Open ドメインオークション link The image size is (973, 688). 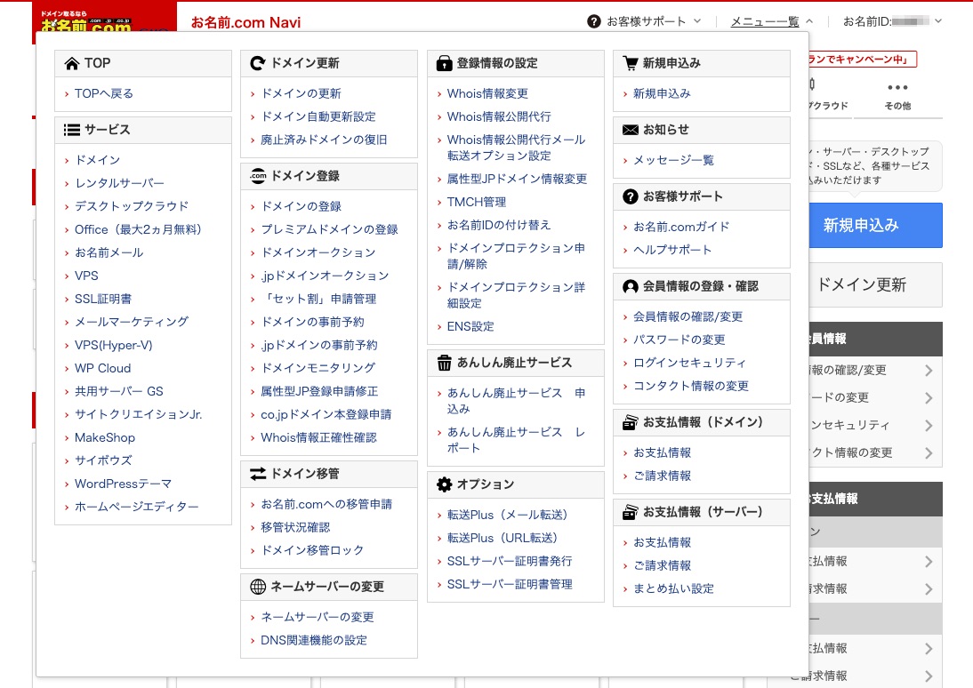point(318,252)
